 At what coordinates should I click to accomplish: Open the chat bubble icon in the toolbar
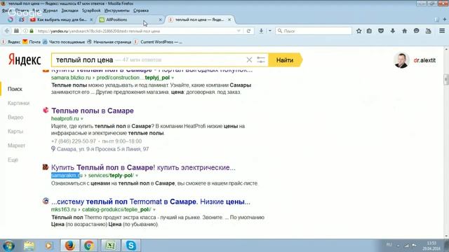coord(416,31)
